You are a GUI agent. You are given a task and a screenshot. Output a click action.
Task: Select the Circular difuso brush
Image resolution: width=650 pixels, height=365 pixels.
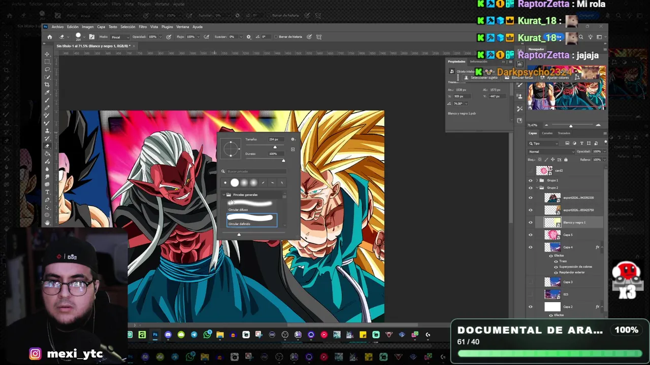click(251, 205)
